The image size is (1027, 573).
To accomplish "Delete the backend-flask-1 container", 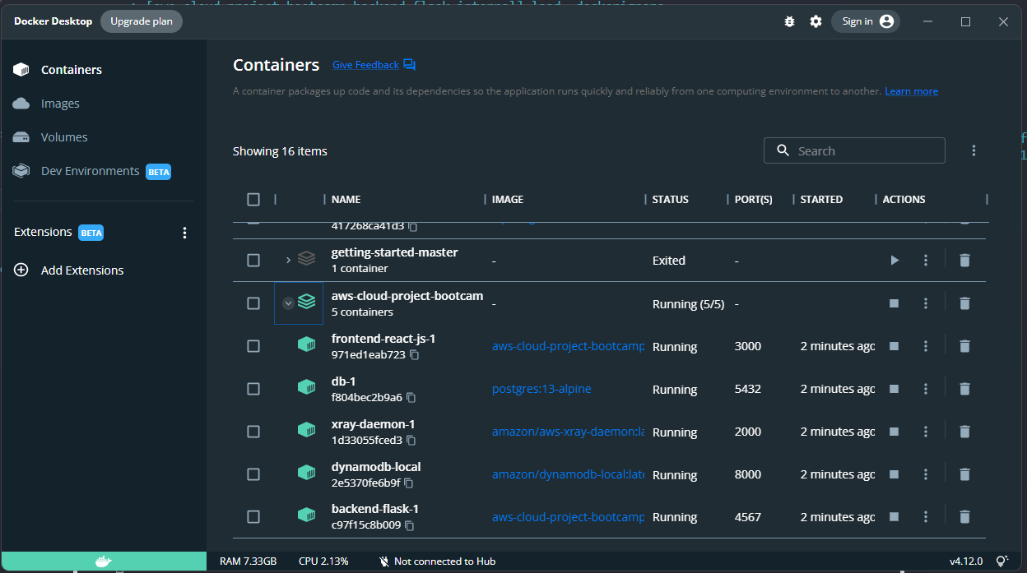I will (964, 517).
